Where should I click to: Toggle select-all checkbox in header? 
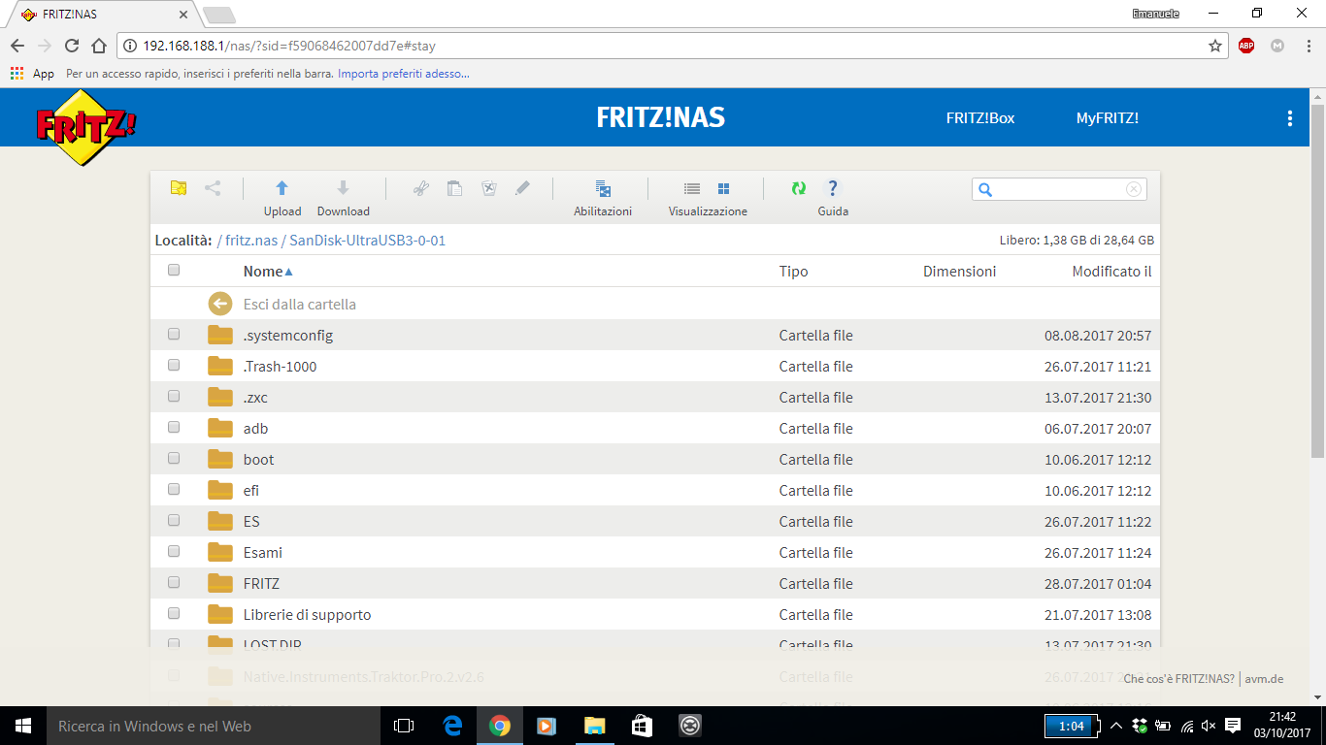pos(174,271)
